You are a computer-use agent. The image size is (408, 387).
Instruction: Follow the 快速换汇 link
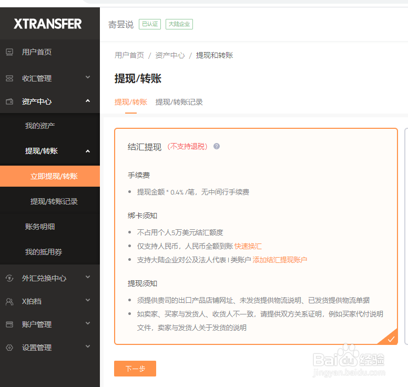[248, 246]
